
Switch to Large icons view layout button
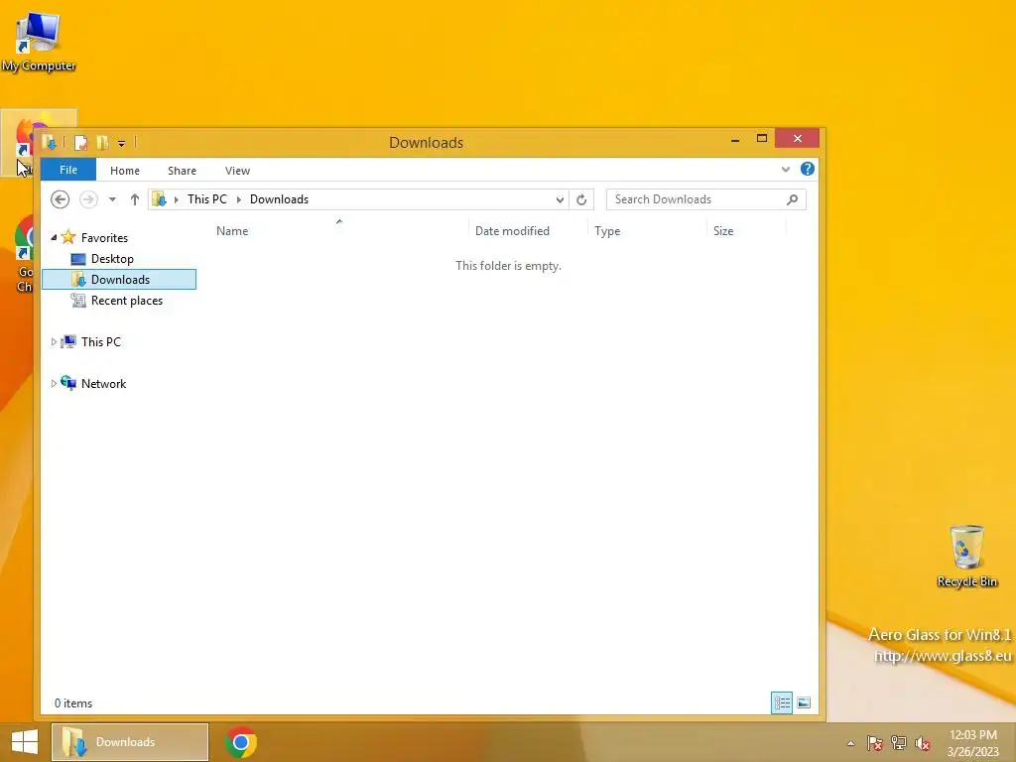(804, 703)
